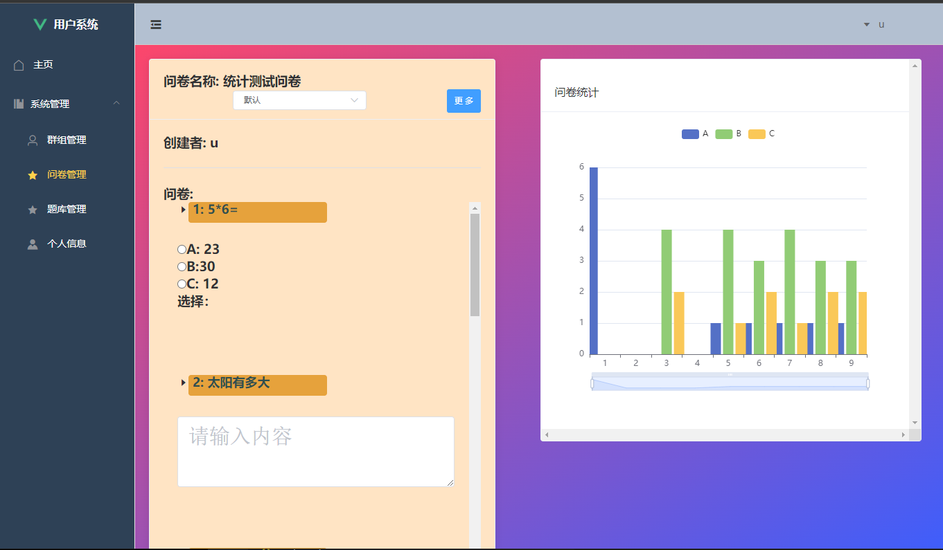
Task: Click the 用户系统 title text
Action: [76, 25]
